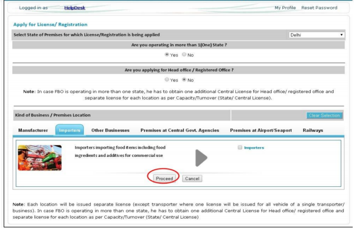Click the gray play arrow icon

tap(201, 157)
